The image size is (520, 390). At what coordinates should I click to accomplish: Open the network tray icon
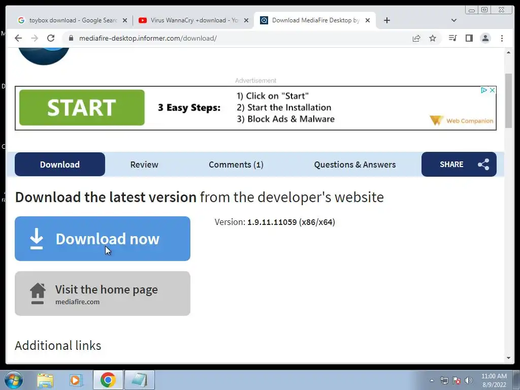444,380
